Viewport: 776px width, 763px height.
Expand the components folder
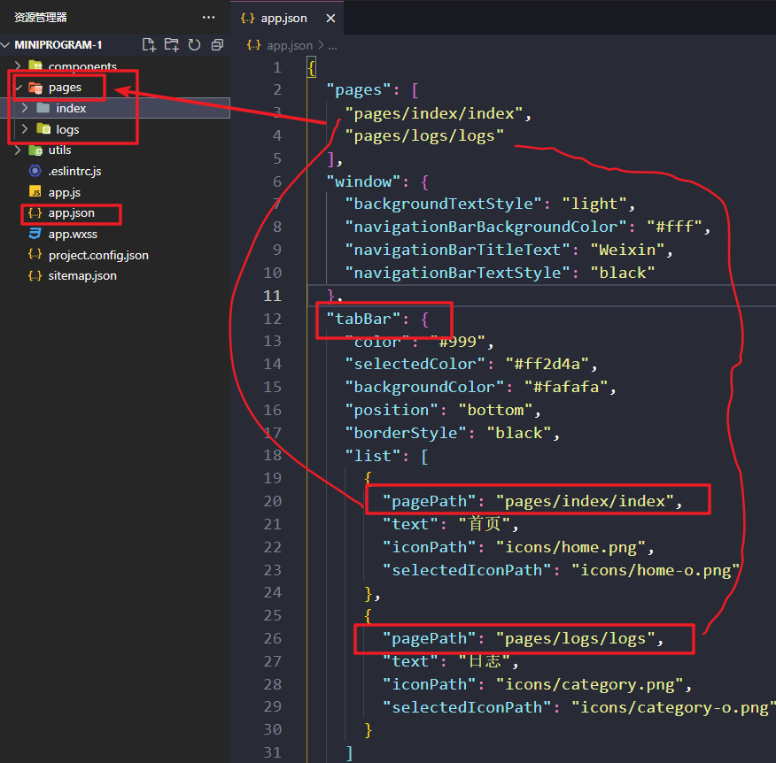point(18,66)
